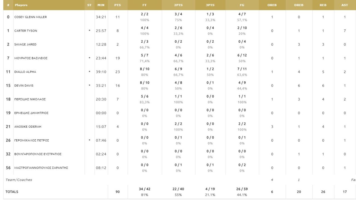The height and width of the screenshot is (200, 356).
Task: Click the Team/Coaches row label
Action: 19,180
